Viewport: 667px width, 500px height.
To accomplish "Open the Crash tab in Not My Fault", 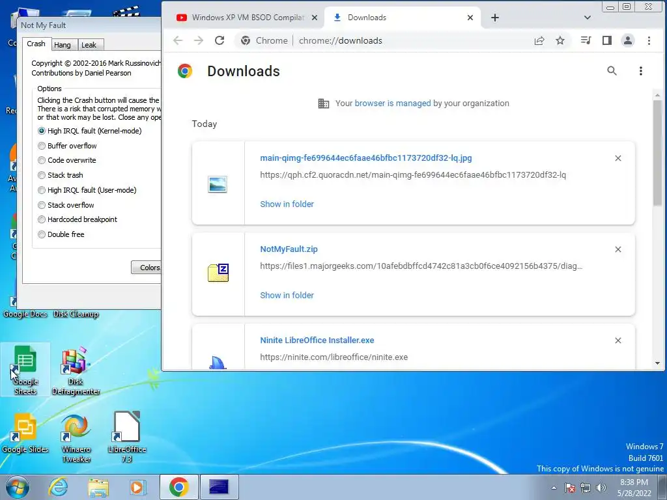I will [x=36, y=44].
